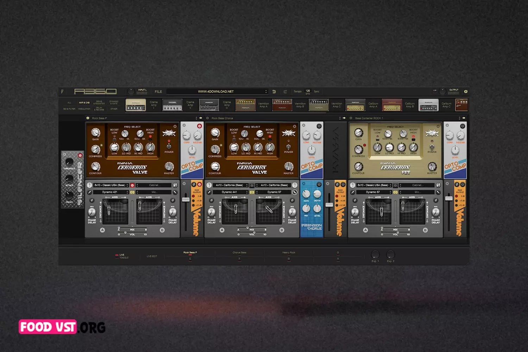528x352 pixels.
Task: Toggle power of Rock Bass P chain
Action: coord(88,118)
